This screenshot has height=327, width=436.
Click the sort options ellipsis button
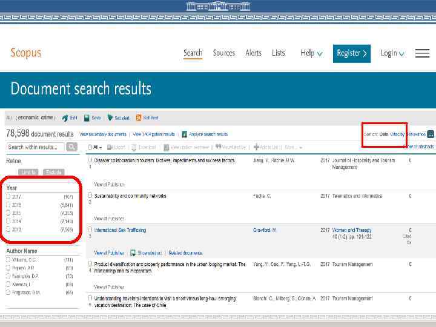pos(431,134)
